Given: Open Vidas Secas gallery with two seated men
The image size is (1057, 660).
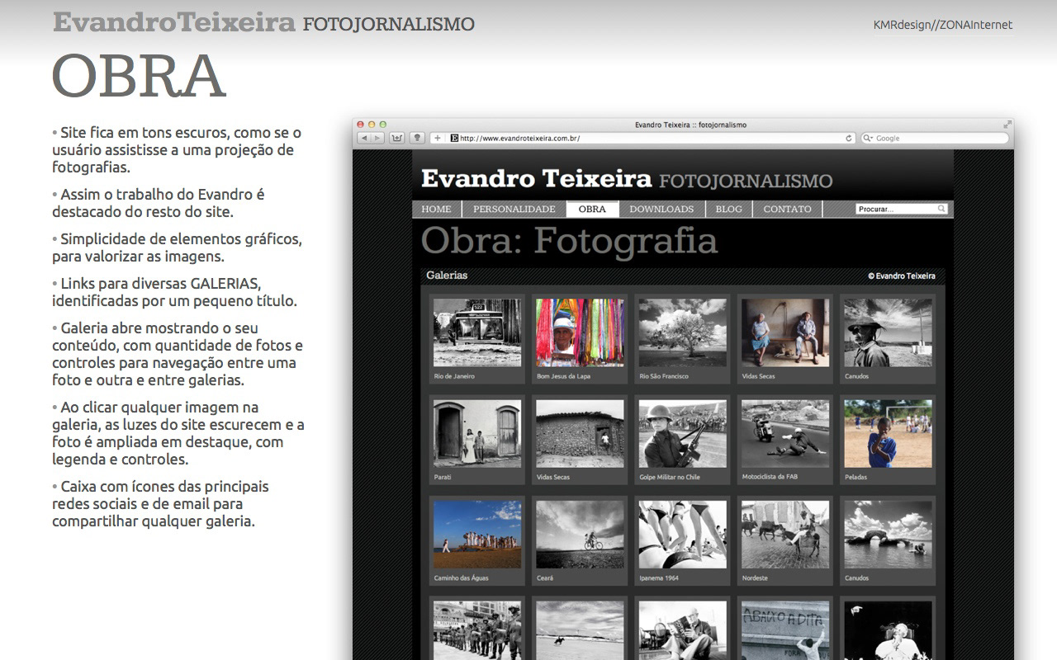Looking at the screenshot, I should click(785, 332).
